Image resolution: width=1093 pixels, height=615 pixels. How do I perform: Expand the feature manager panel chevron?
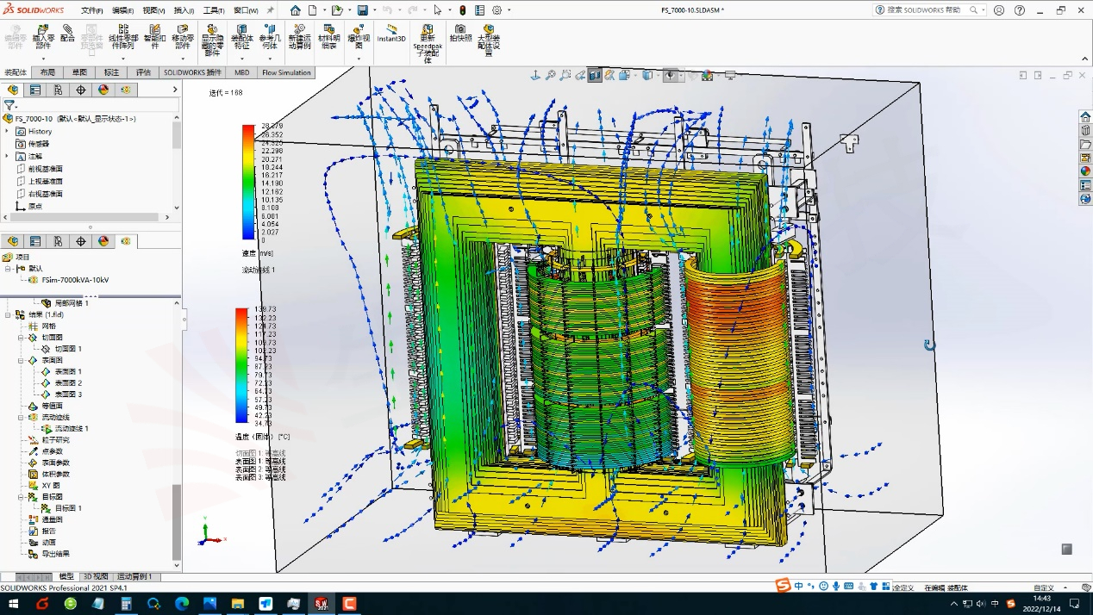[x=175, y=90]
